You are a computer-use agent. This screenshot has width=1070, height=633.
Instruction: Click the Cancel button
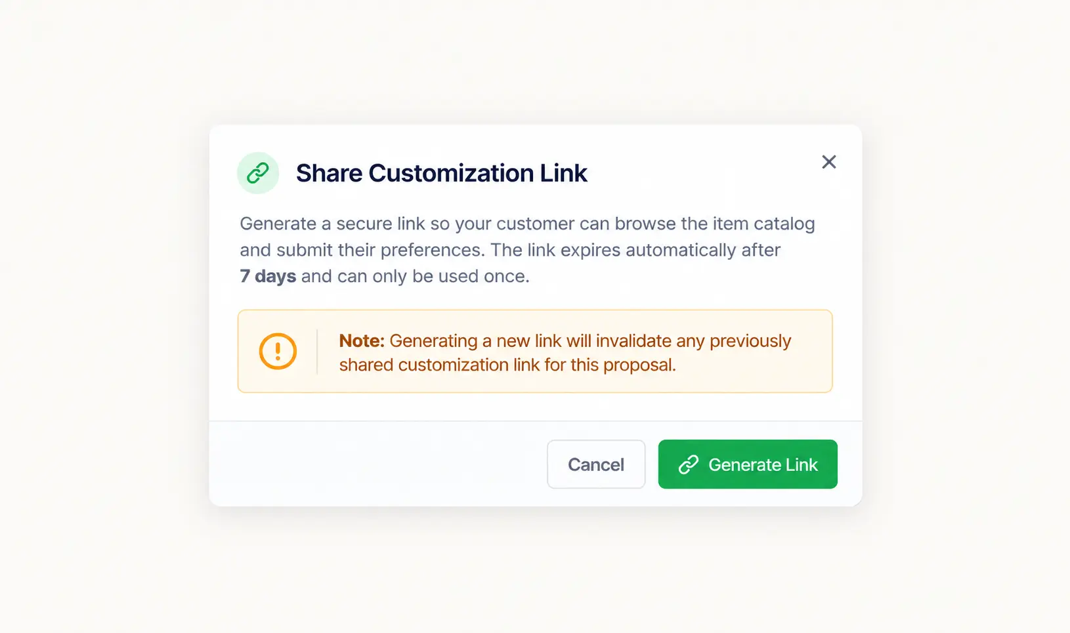[596, 464]
